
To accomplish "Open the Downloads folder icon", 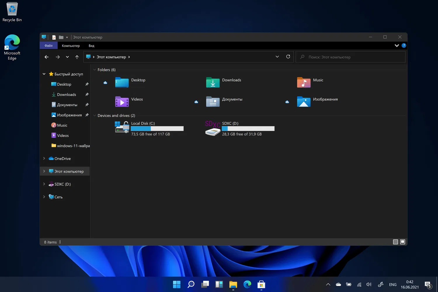I will [213, 82].
